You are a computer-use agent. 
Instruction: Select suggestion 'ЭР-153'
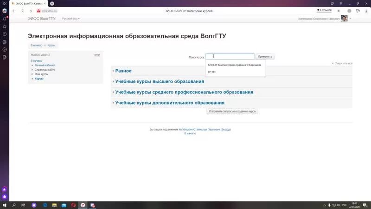coord(212,72)
